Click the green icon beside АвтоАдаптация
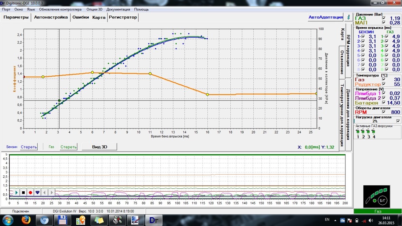Image resolution: width=402 pixels, height=226 pixels. pyautogui.click(x=349, y=17)
